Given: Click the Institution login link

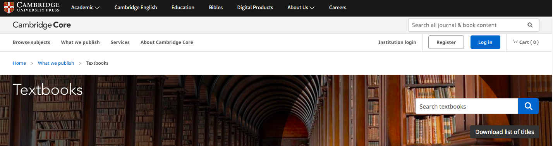Looking at the screenshot, I should tap(397, 42).
